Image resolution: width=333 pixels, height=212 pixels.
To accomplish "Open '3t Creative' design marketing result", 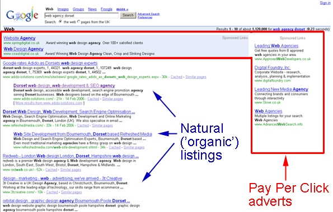I will click(63, 179).
